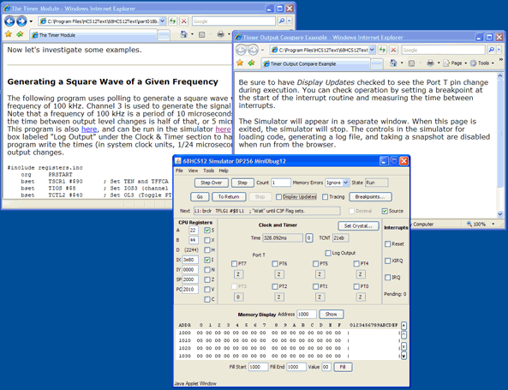Enable Tracing checkbox in simulator
Viewport: 508px width, 390px height.
tap(326, 197)
